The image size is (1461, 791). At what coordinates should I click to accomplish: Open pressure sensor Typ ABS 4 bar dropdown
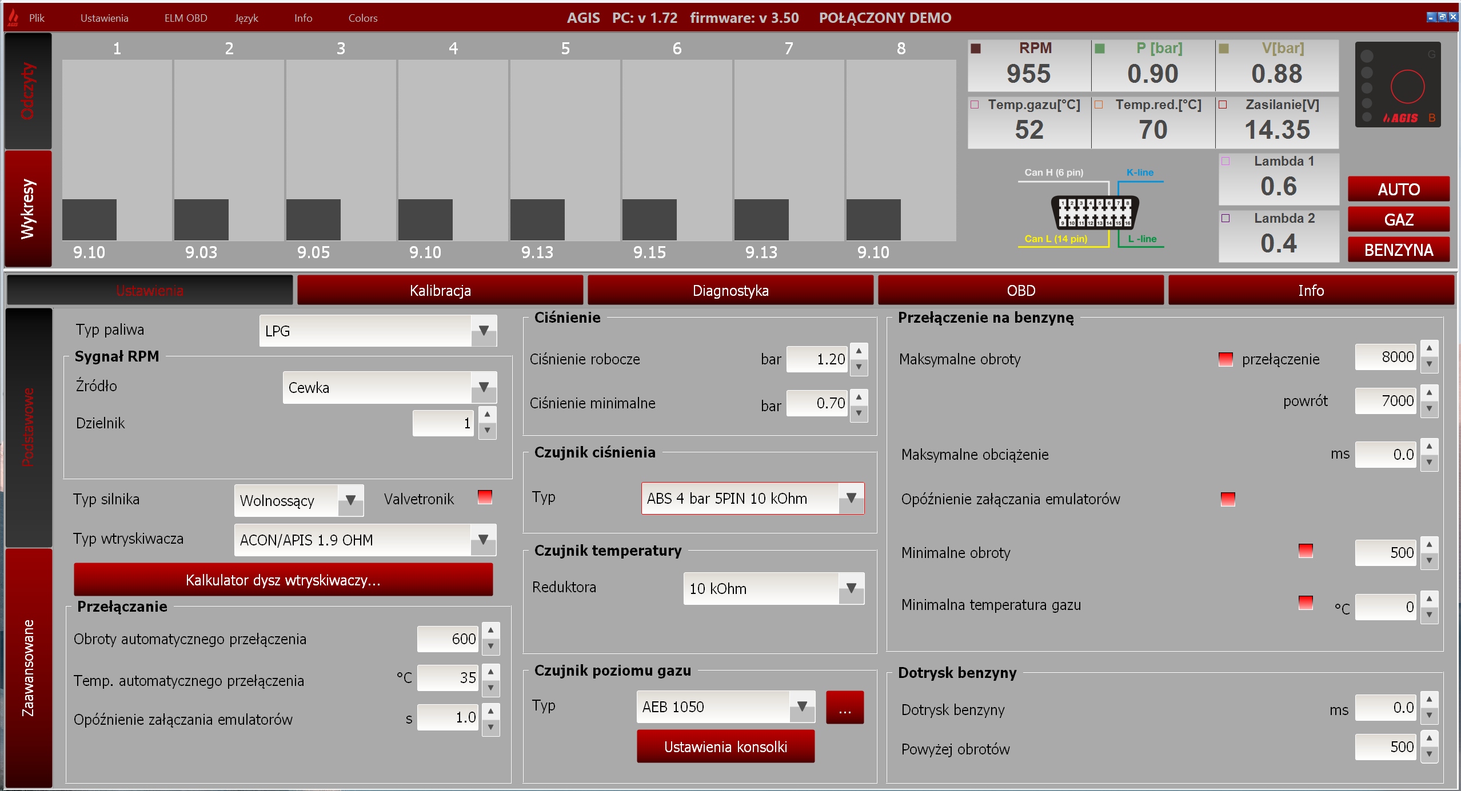(x=851, y=498)
